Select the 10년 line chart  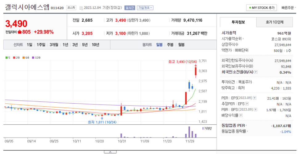(95, 45)
